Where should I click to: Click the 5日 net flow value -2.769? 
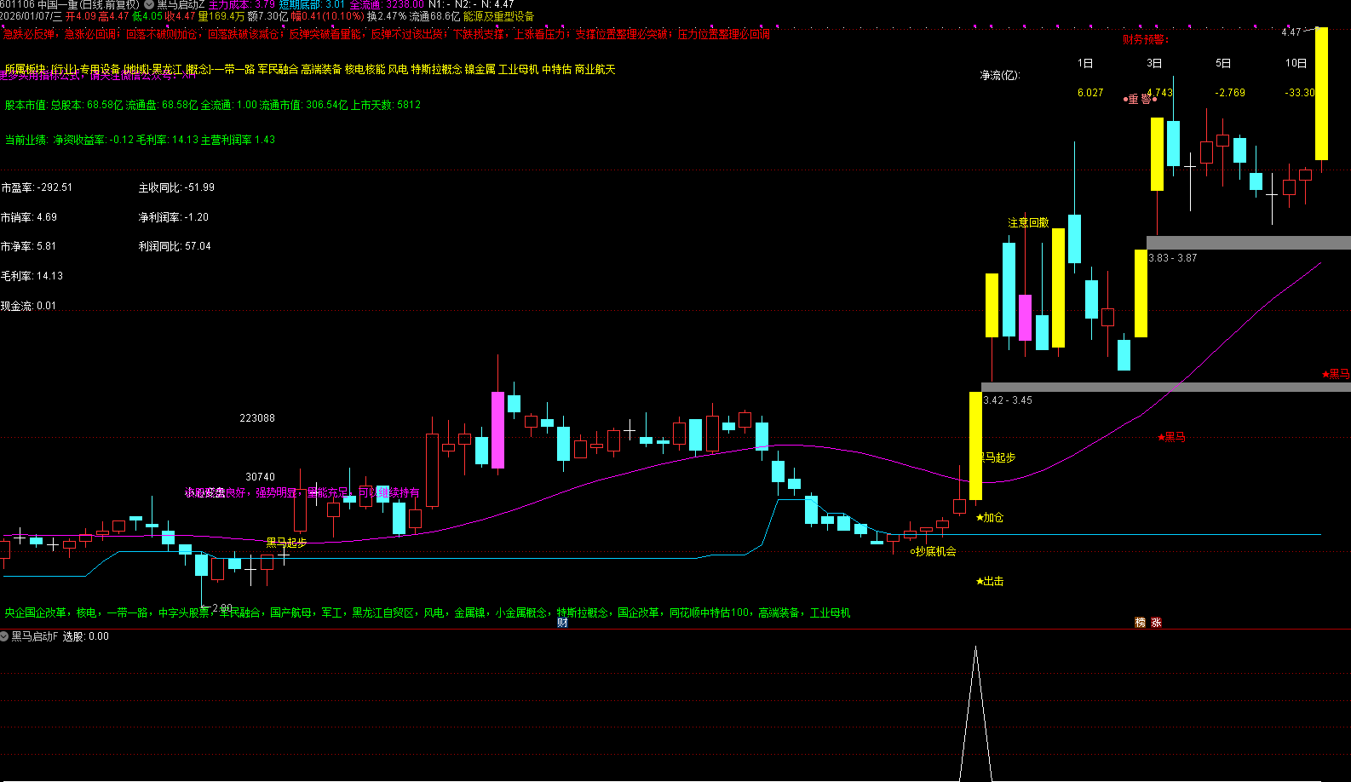pyautogui.click(x=1230, y=93)
